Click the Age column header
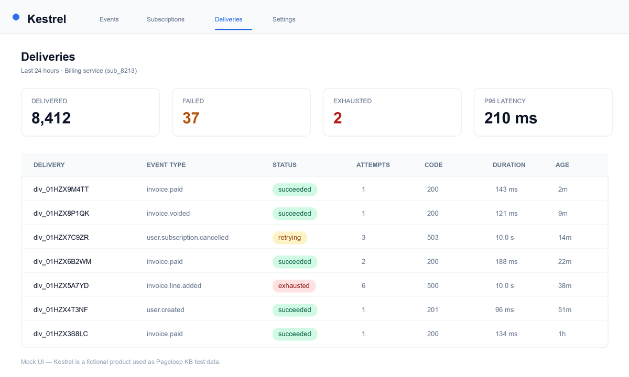The width and height of the screenshot is (629, 377). [x=562, y=164]
